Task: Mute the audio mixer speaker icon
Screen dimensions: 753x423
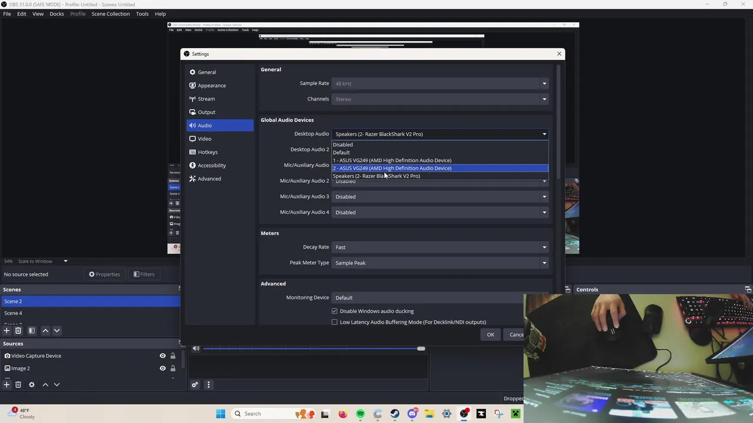Action: coord(196,348)
